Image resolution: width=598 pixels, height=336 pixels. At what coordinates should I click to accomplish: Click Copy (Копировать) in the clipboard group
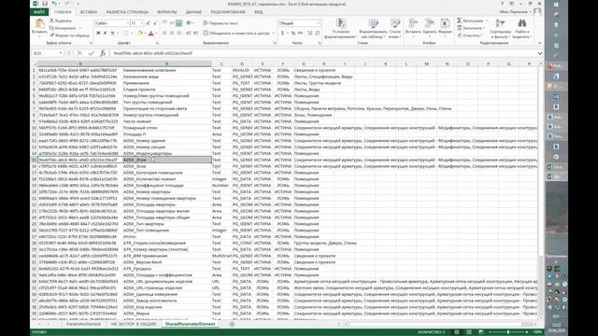pos(63,28)
